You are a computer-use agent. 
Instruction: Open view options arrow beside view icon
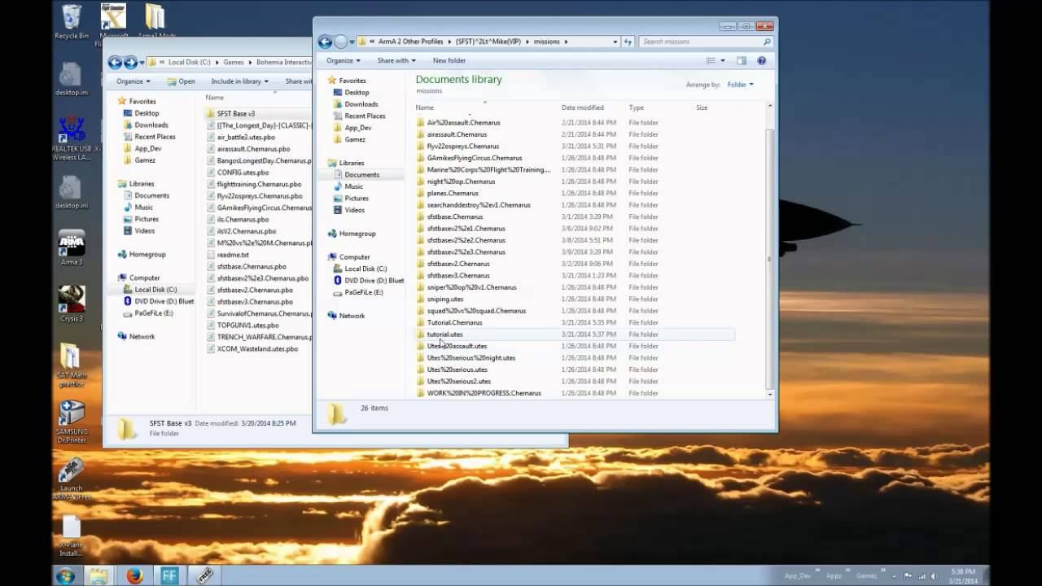(722, 60)
